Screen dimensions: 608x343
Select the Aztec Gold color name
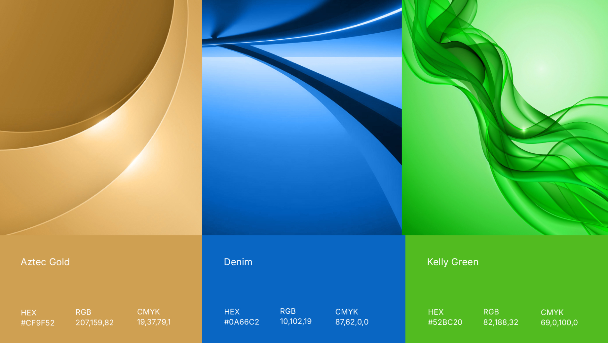(x=45, y=262)
